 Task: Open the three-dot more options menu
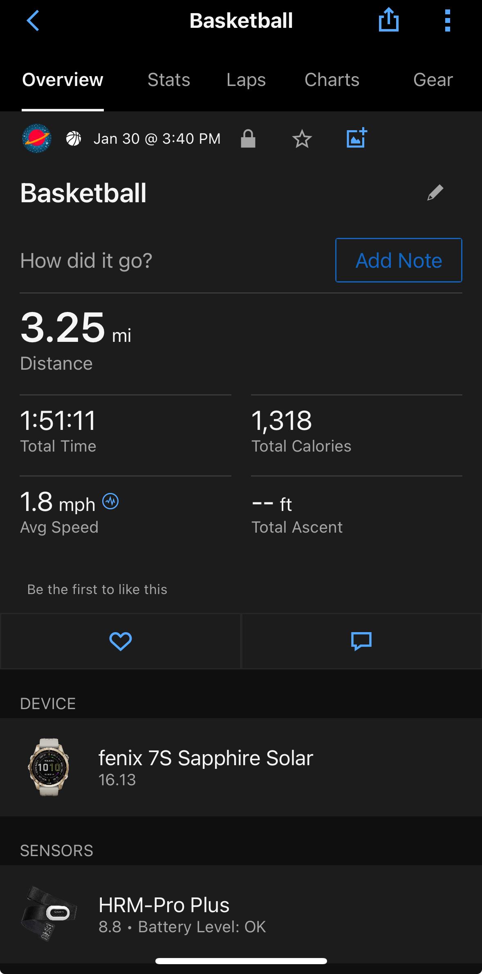pyautogui.click(x=447, y=20)
